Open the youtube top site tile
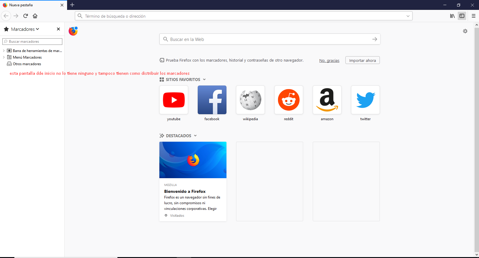Image resolution: width=479 pixels, height=258 pixels. (x=174, y=100)
